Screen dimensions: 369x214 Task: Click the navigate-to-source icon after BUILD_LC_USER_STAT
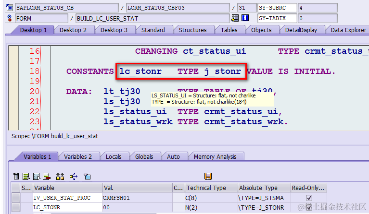(x=235, y=18)
